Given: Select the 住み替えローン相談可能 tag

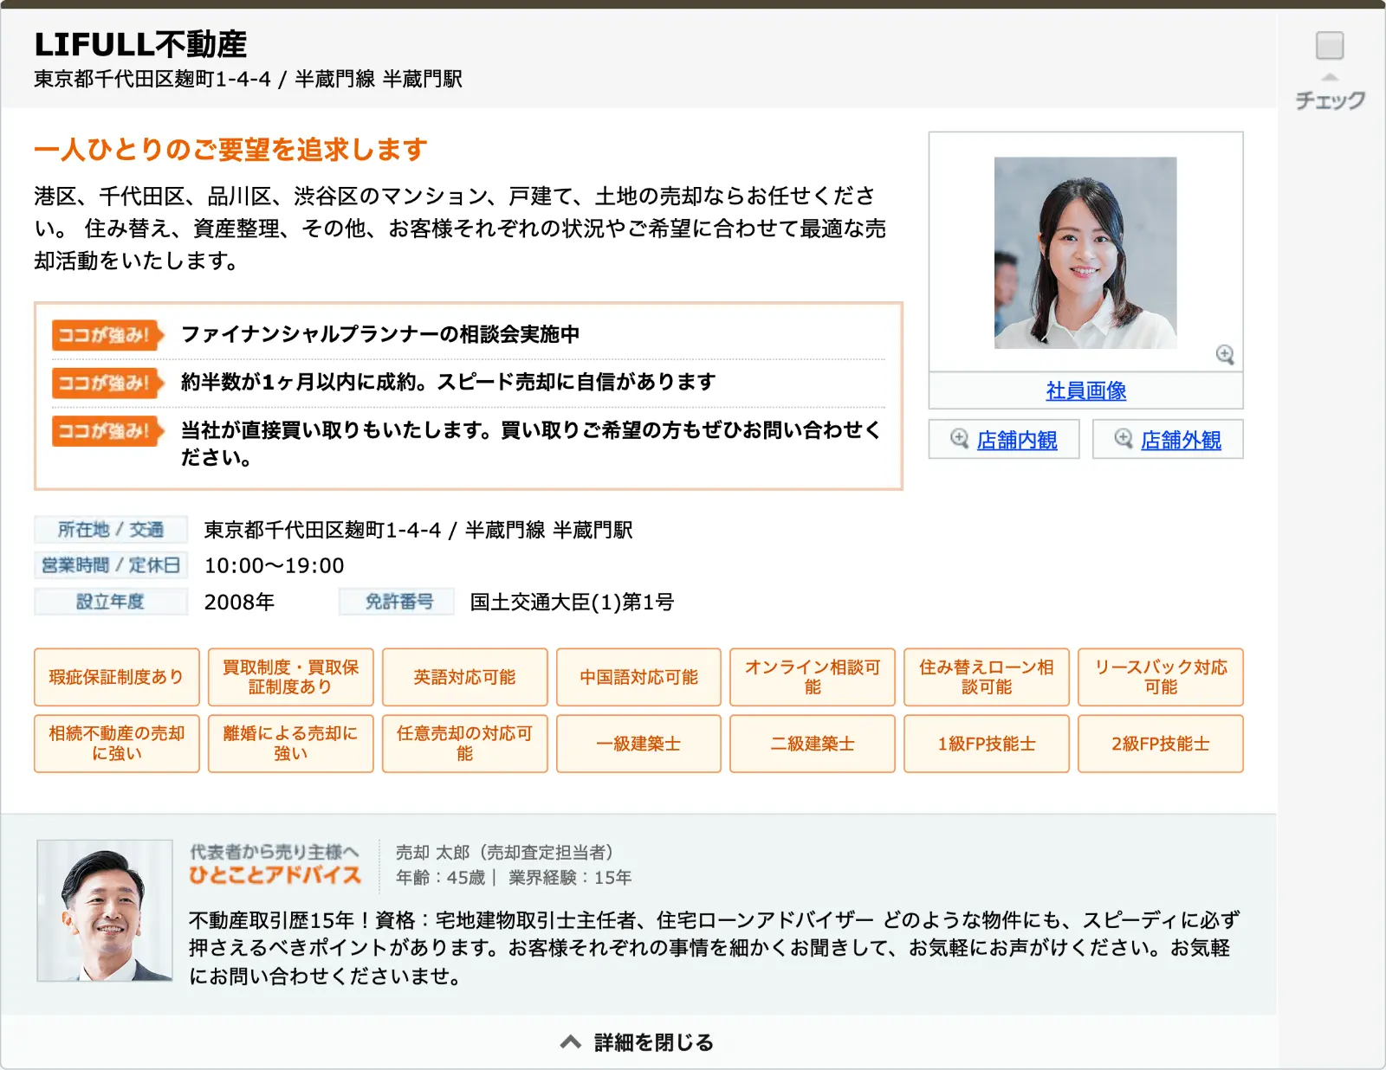Looking at the screenshot, I should tap(987, 677).
